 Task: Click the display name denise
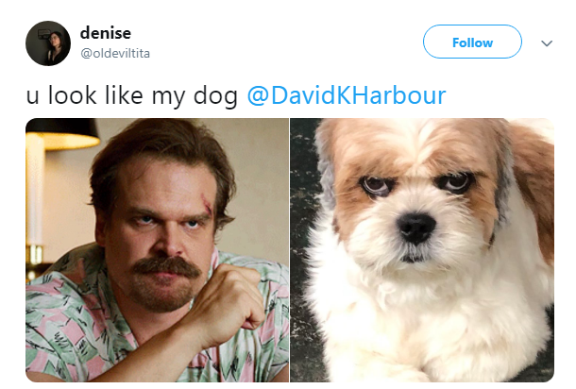(x=106, y=33)
